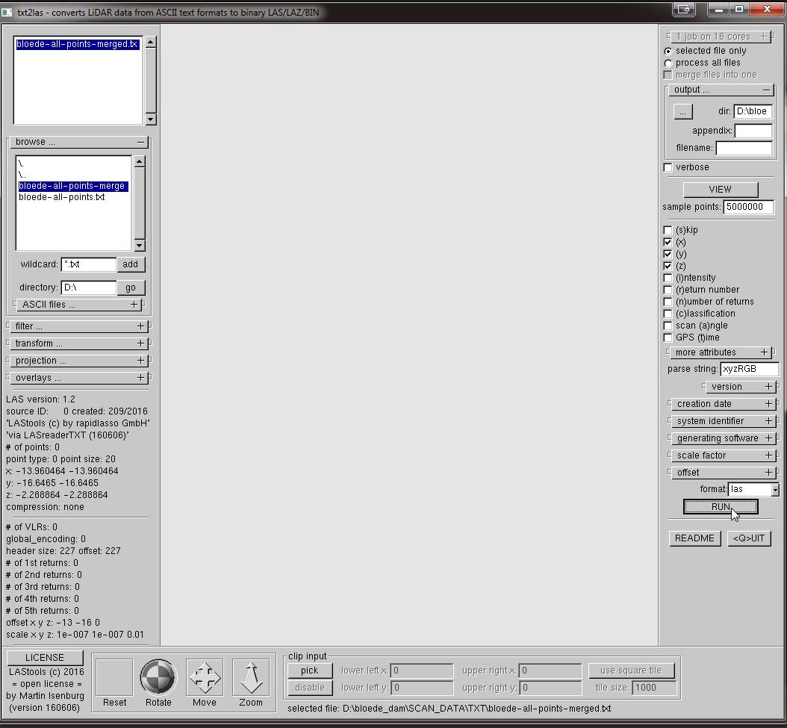Image resolution: width=787 pixels, height=728 pixels.
Task: Click the clip input disable button
Action: (310, 688)
